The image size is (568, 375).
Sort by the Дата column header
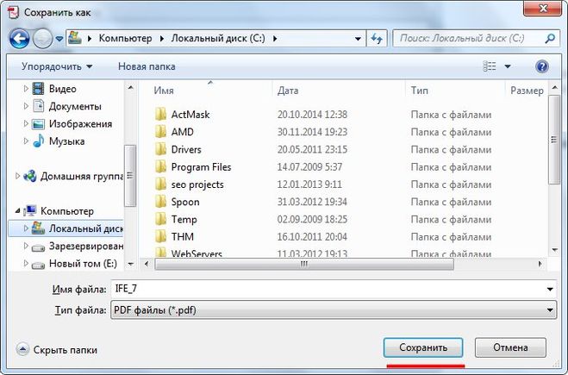pos(289,90)
